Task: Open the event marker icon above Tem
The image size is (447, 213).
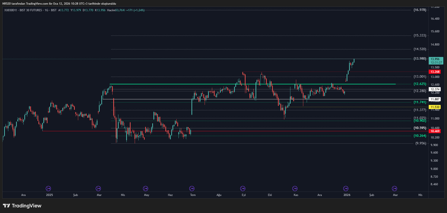Action: (x=192, y=188)
